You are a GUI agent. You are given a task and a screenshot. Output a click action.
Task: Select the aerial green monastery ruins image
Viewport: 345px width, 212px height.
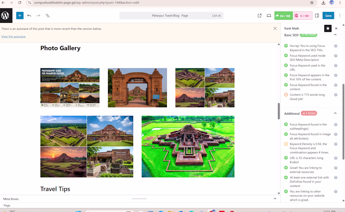click(188, 146)
